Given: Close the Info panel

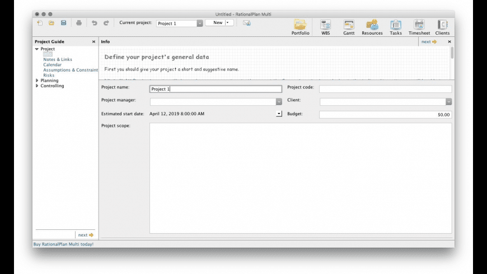Looking at the screenshot, I should [x=449, y=41].
